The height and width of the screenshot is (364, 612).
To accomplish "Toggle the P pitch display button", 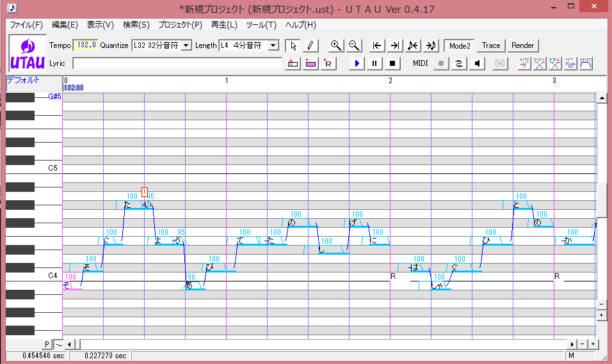I will (x=47, y=345).
